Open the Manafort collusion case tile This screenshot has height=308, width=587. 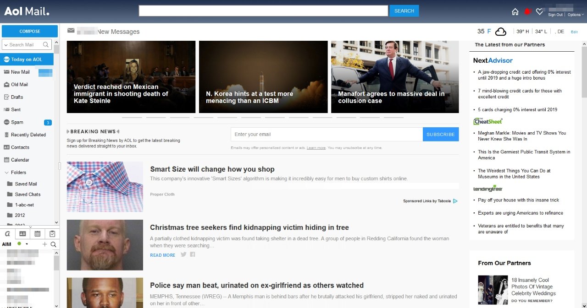[x=395, y=77]
